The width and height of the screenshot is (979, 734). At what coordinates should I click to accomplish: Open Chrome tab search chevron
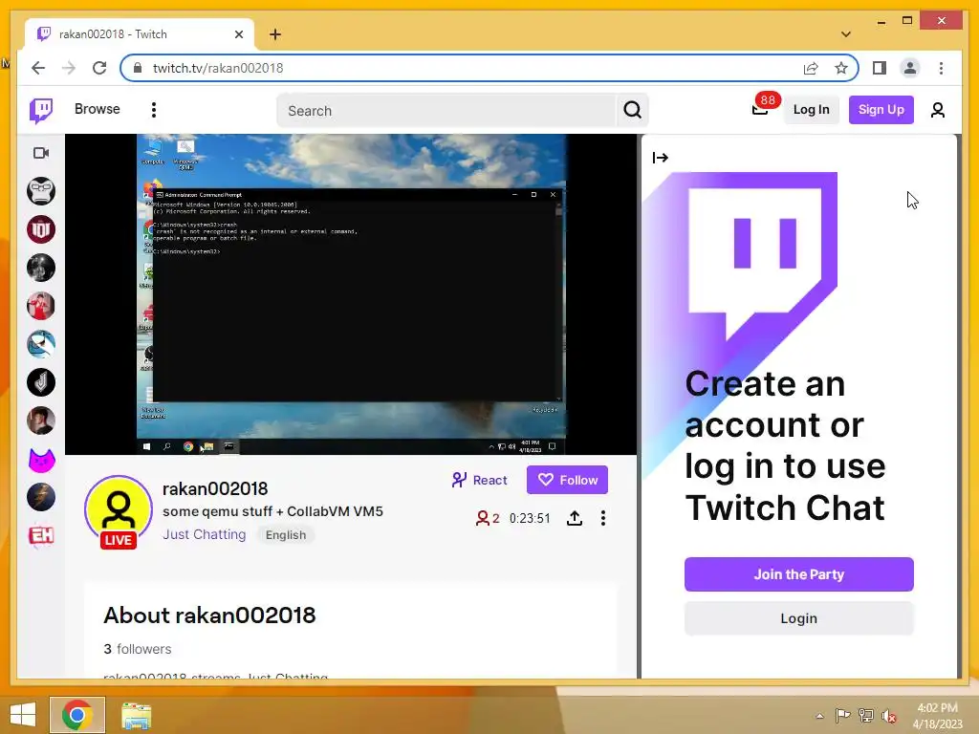pyautogui.click(x=846, y=34)
